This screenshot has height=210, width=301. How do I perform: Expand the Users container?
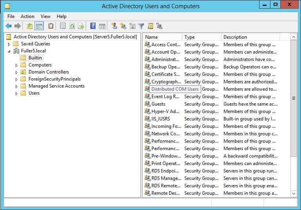click(x=16, y=93)
